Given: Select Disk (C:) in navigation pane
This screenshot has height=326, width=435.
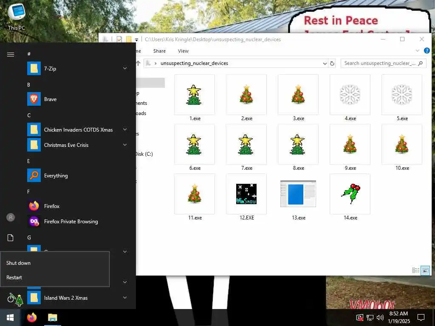Looking at the screenshot, I should [x=144, y=154].
